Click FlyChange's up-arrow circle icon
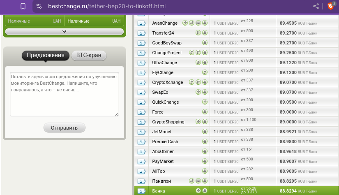Image resolution: width=339 pixels, height=195 pixels. [x=205, y=72]
